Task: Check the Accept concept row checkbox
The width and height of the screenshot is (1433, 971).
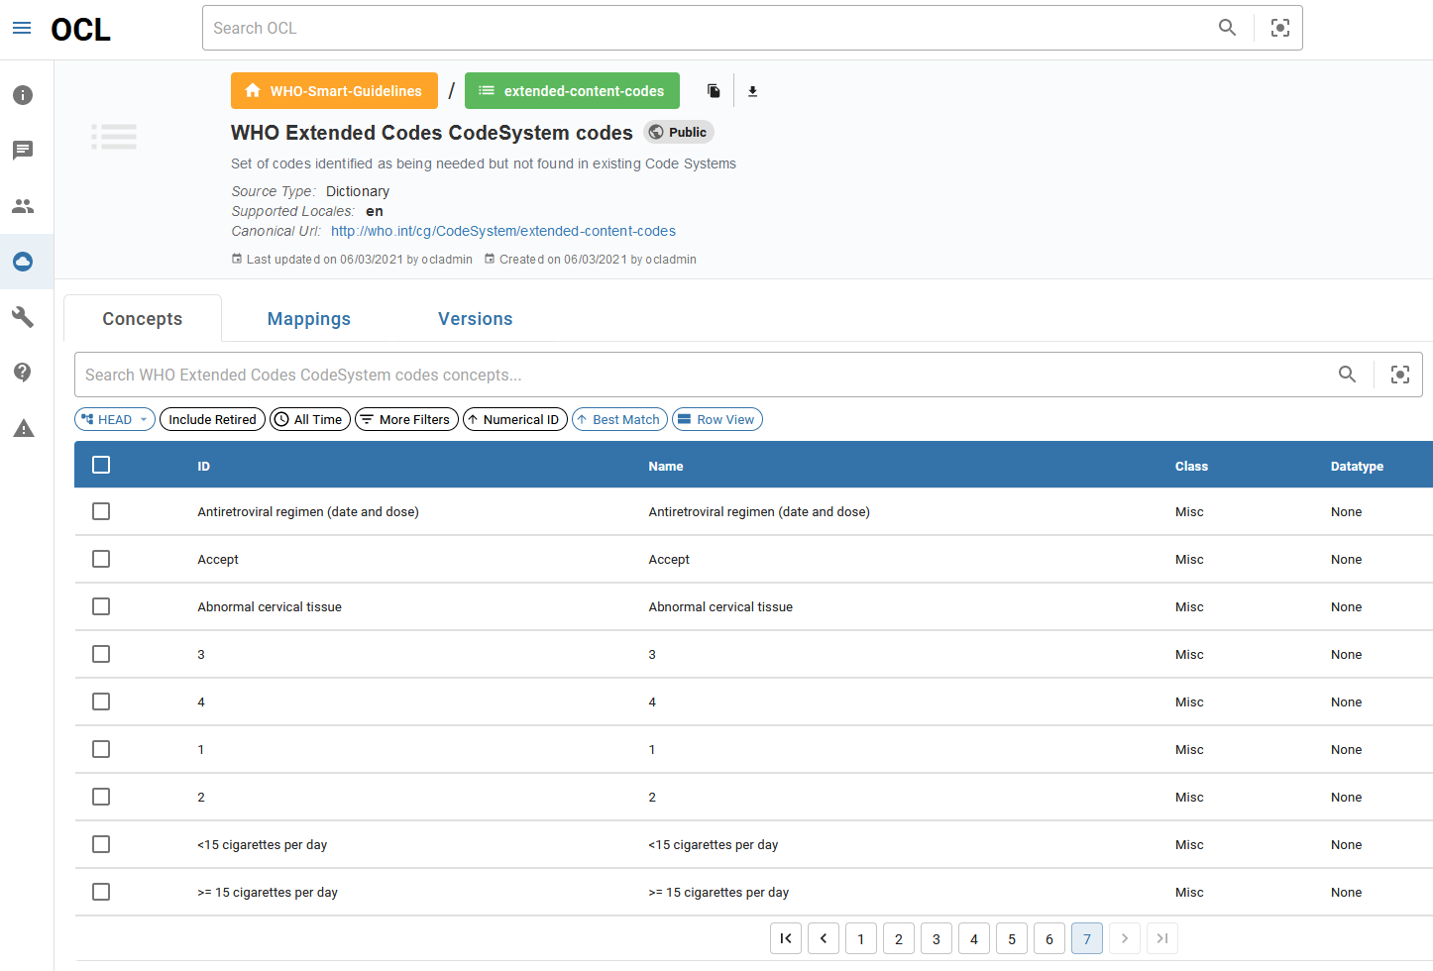Action: tap(100, 558)
